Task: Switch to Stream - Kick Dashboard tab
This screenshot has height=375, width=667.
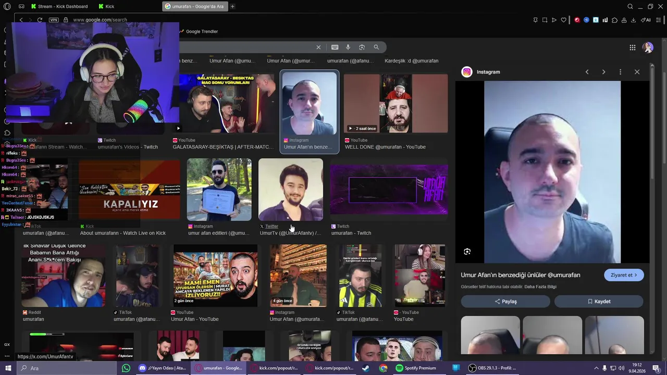Action: click(59, 6)
